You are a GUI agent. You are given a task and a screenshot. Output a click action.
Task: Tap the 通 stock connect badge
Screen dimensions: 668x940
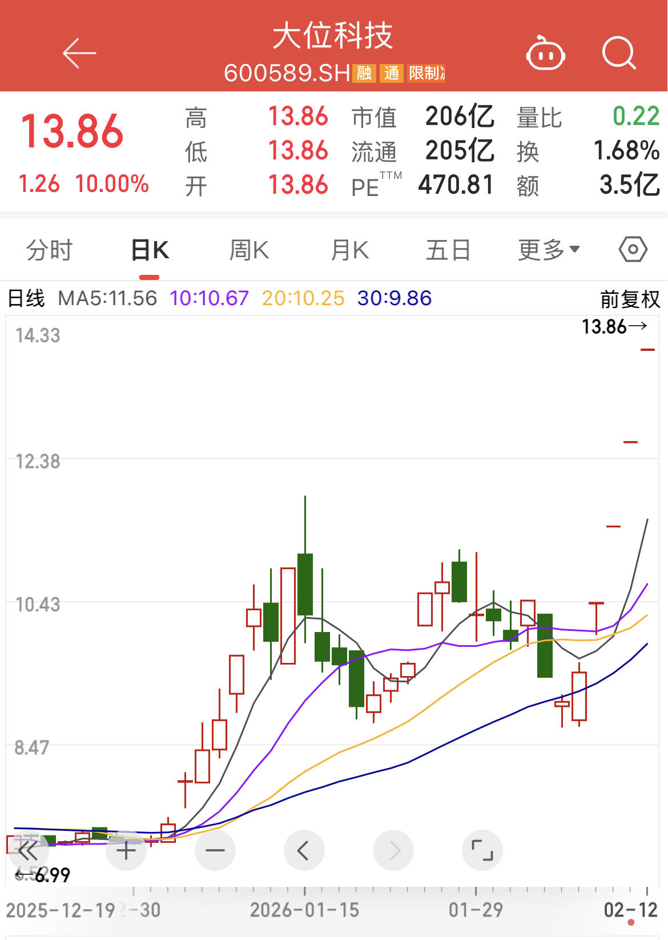(x=392, y=73)
